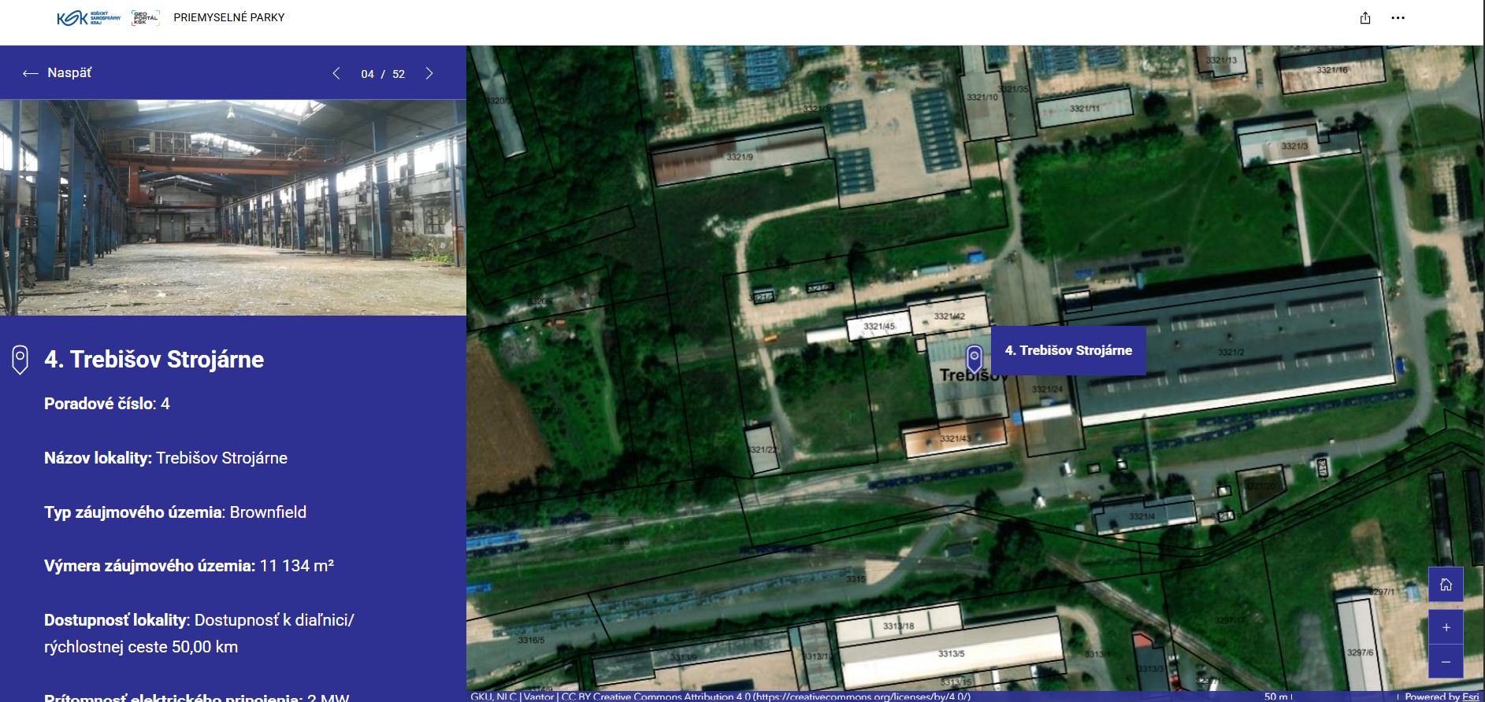Screen dimensions: 1485x702
Task: Click the PRIEMYSELNÉ PARKY title
Action: pos(229,17)
